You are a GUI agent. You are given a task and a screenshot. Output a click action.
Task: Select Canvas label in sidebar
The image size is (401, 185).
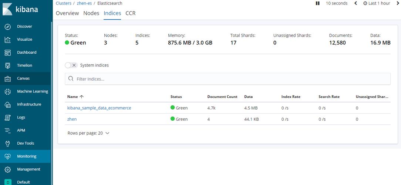coord(23,78)
